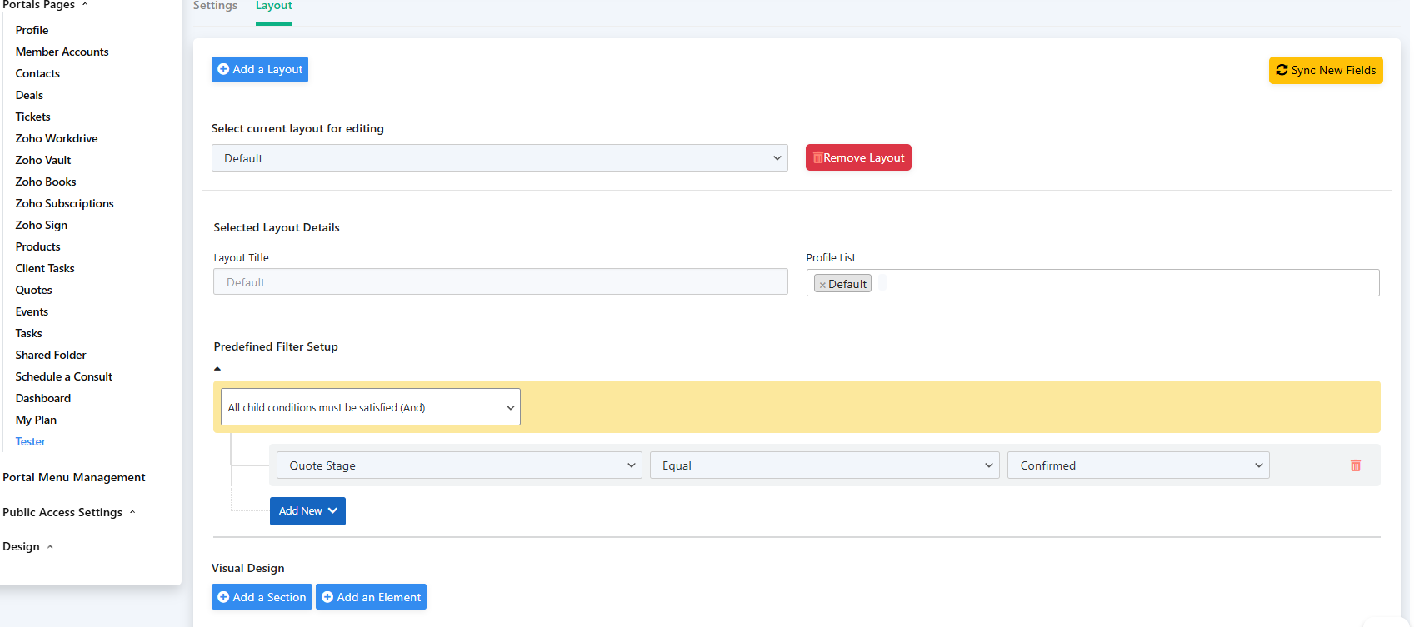Collapse the Predefined Filter Setup triangle
The image size is (1414, 627).
click(217, 369)
